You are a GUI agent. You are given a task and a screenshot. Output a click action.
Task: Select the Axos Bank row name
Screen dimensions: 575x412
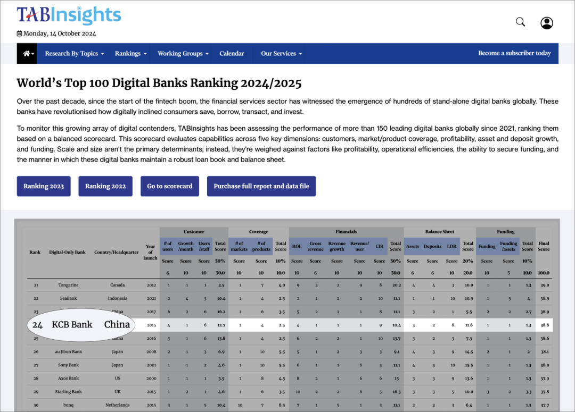coord(69,379)
